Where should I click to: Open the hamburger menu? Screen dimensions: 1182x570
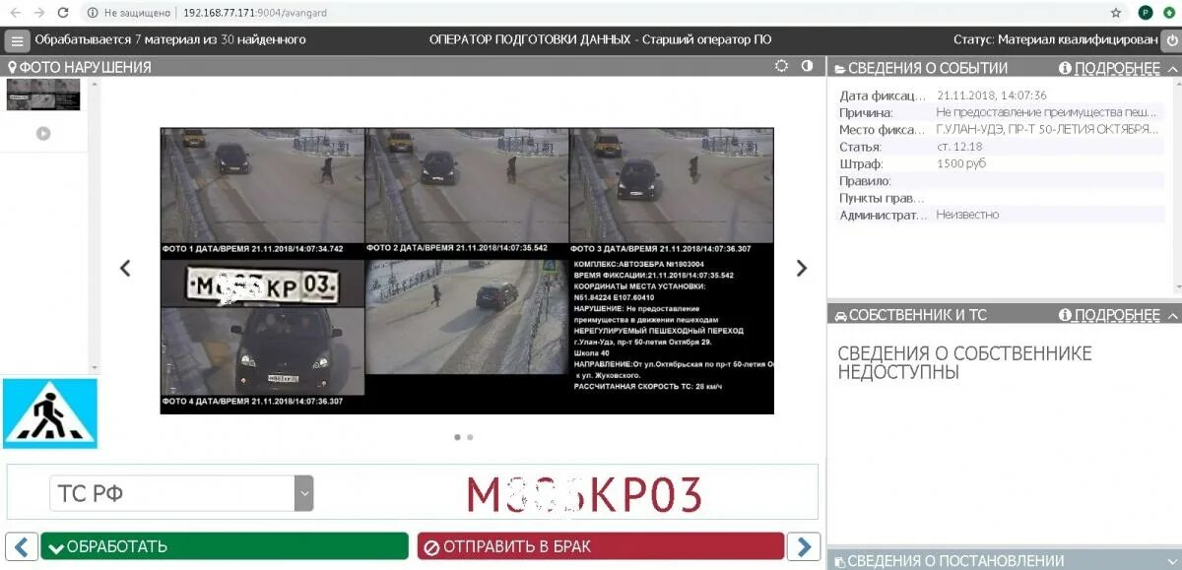point(16,39)
